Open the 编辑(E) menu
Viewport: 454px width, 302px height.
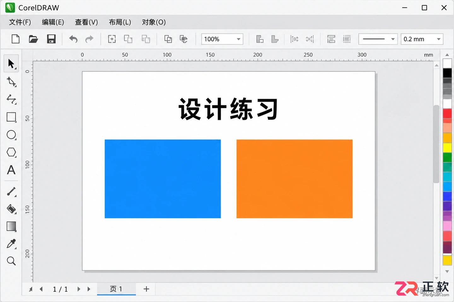53,22
